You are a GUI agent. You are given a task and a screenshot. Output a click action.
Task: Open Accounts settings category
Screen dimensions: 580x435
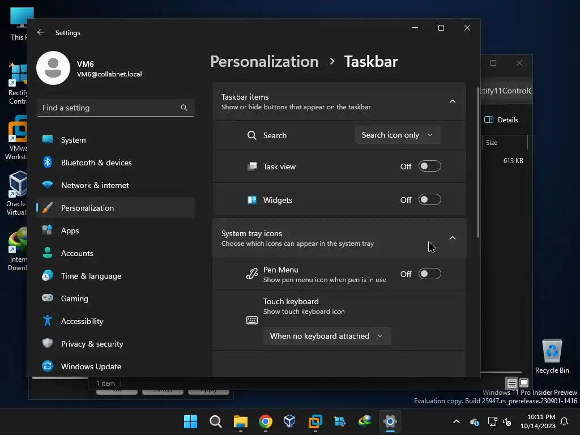[x=116, y=253]
